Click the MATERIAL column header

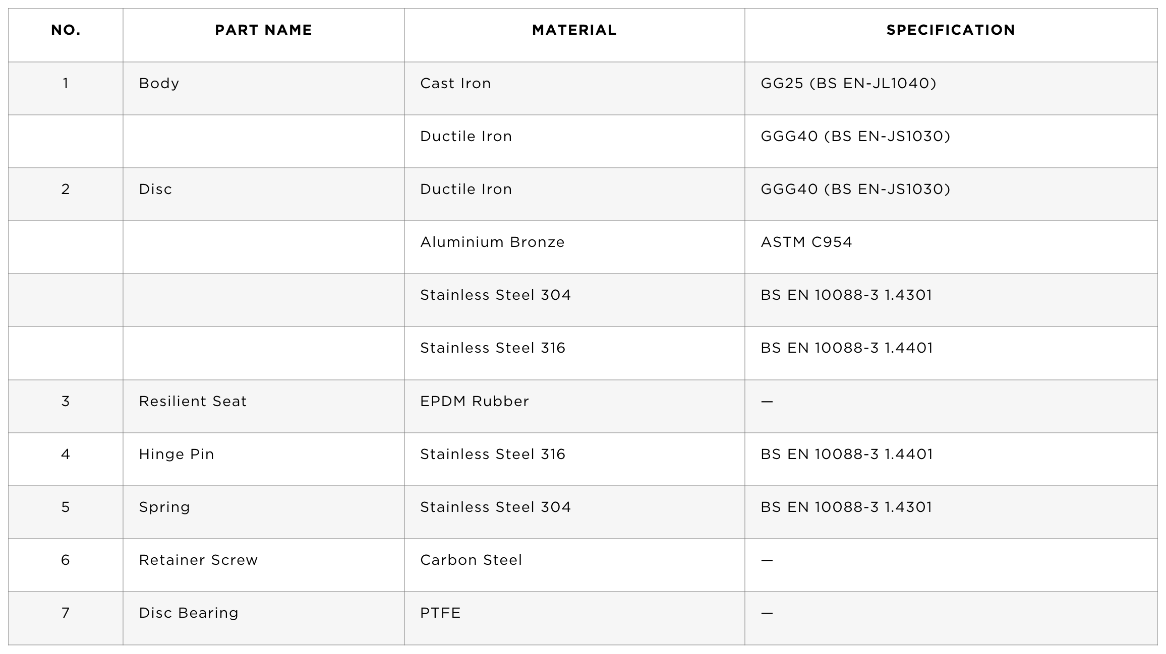[574, 30]
